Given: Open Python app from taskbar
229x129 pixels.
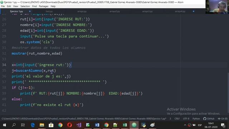Looking at the screenshot, I should 143,125.
